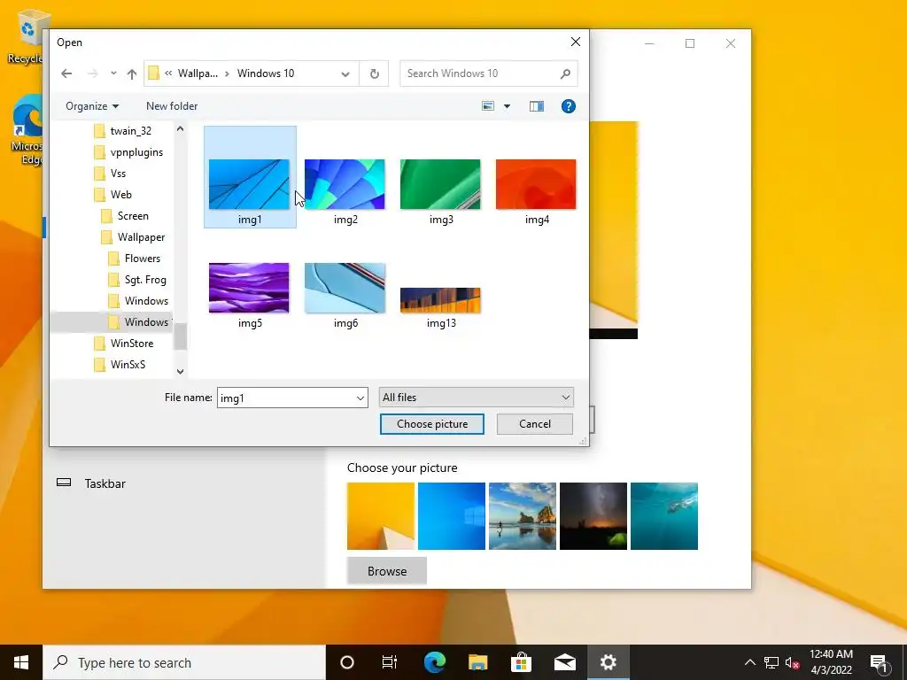Viewport: 907px width, 680px height.
Task: Show the preview pane
Action: (537, 106)
